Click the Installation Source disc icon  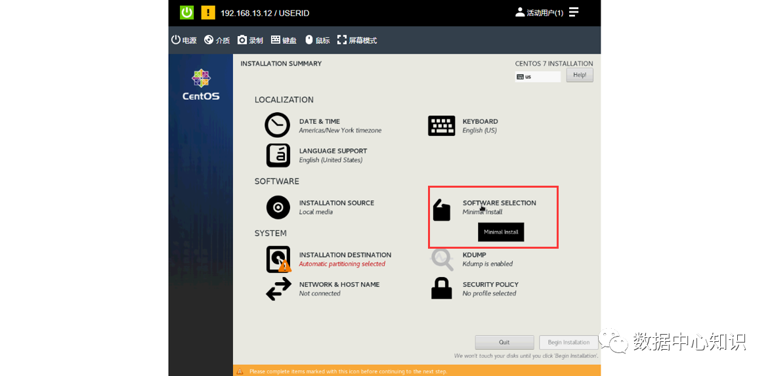click(278, 207)
